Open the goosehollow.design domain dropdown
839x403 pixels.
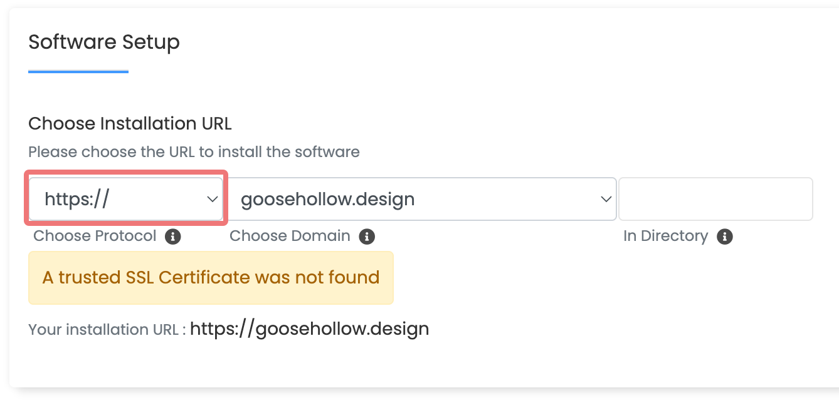(x=421, y=199)
